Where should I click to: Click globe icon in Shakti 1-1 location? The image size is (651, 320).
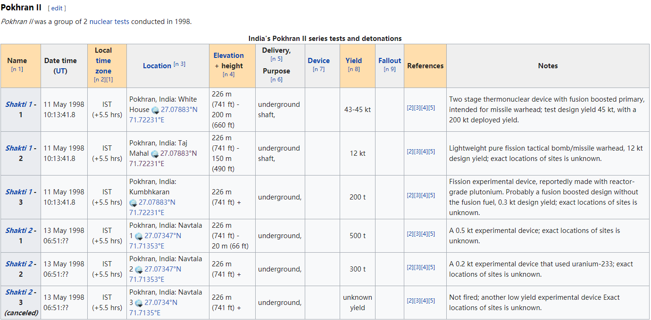pos(155,110)
